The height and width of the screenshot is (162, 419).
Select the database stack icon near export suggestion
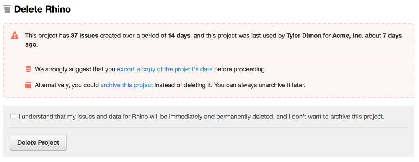coord(28,69)
